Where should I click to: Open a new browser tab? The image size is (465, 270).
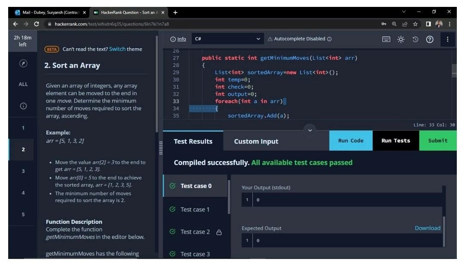tap(175, 12)
